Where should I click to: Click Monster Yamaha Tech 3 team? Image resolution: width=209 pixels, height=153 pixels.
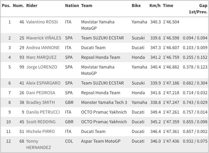click(104, 103)
